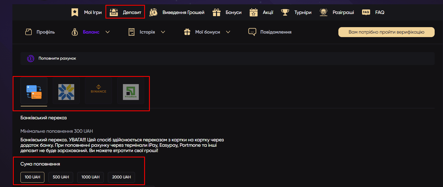Viewport: 443px width, 187px height.
Task: Select the 500 UAH amount
Action: pyautogui.click(x=61, y=177)
